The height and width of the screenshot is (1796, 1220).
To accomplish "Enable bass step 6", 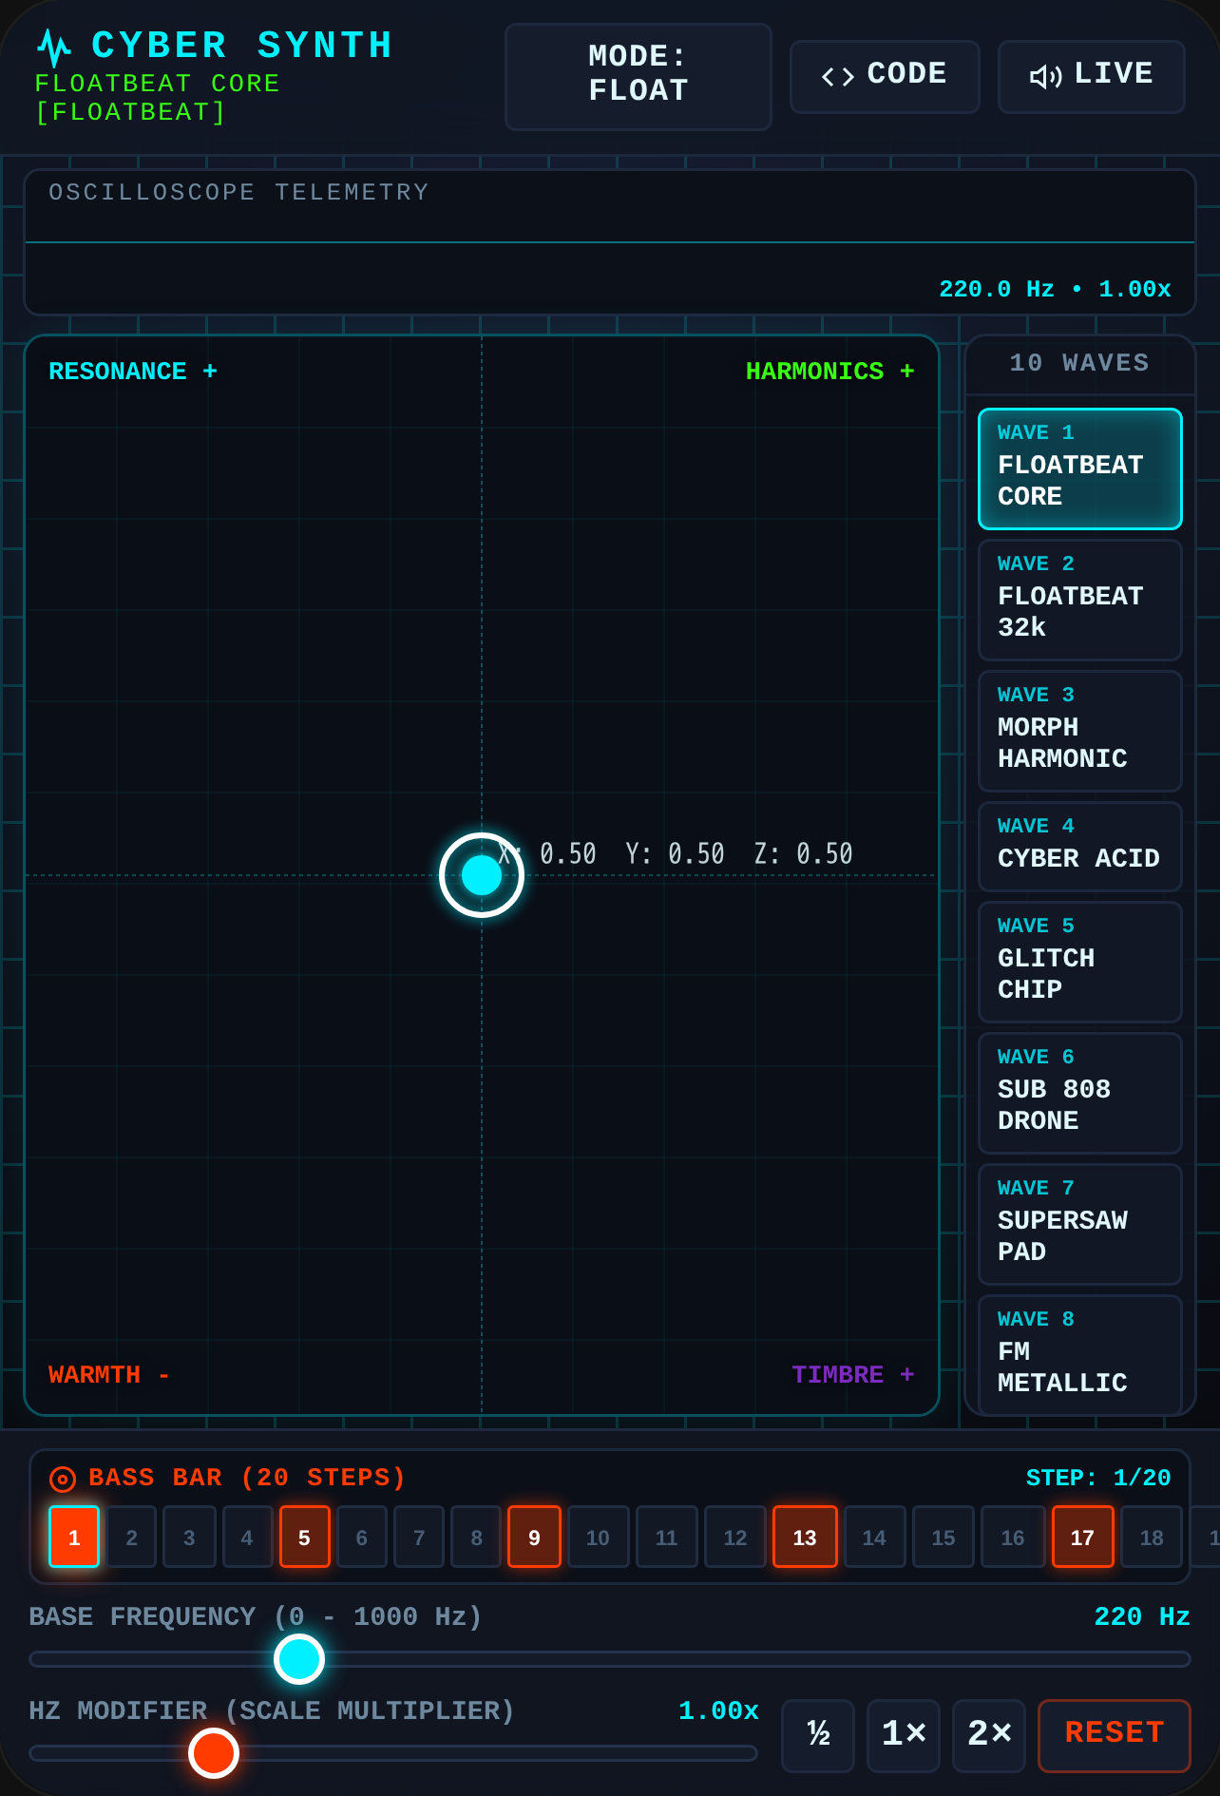I will click(x=362, y=1537).
